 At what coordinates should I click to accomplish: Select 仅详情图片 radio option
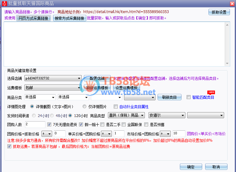84,107
